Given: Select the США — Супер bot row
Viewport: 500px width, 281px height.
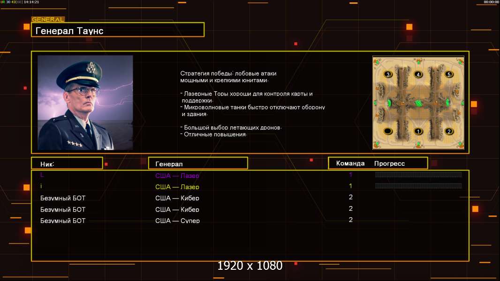Looking at the screenshot, I should click(250, 220).
